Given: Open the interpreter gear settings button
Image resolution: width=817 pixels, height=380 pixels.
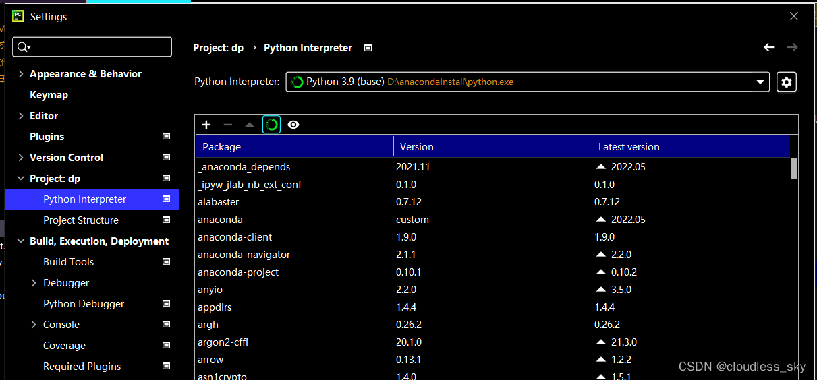Looking at the screenshot, I should point(786,82).
